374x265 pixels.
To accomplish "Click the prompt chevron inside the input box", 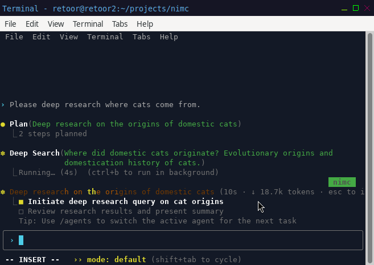I will (12, 240).
